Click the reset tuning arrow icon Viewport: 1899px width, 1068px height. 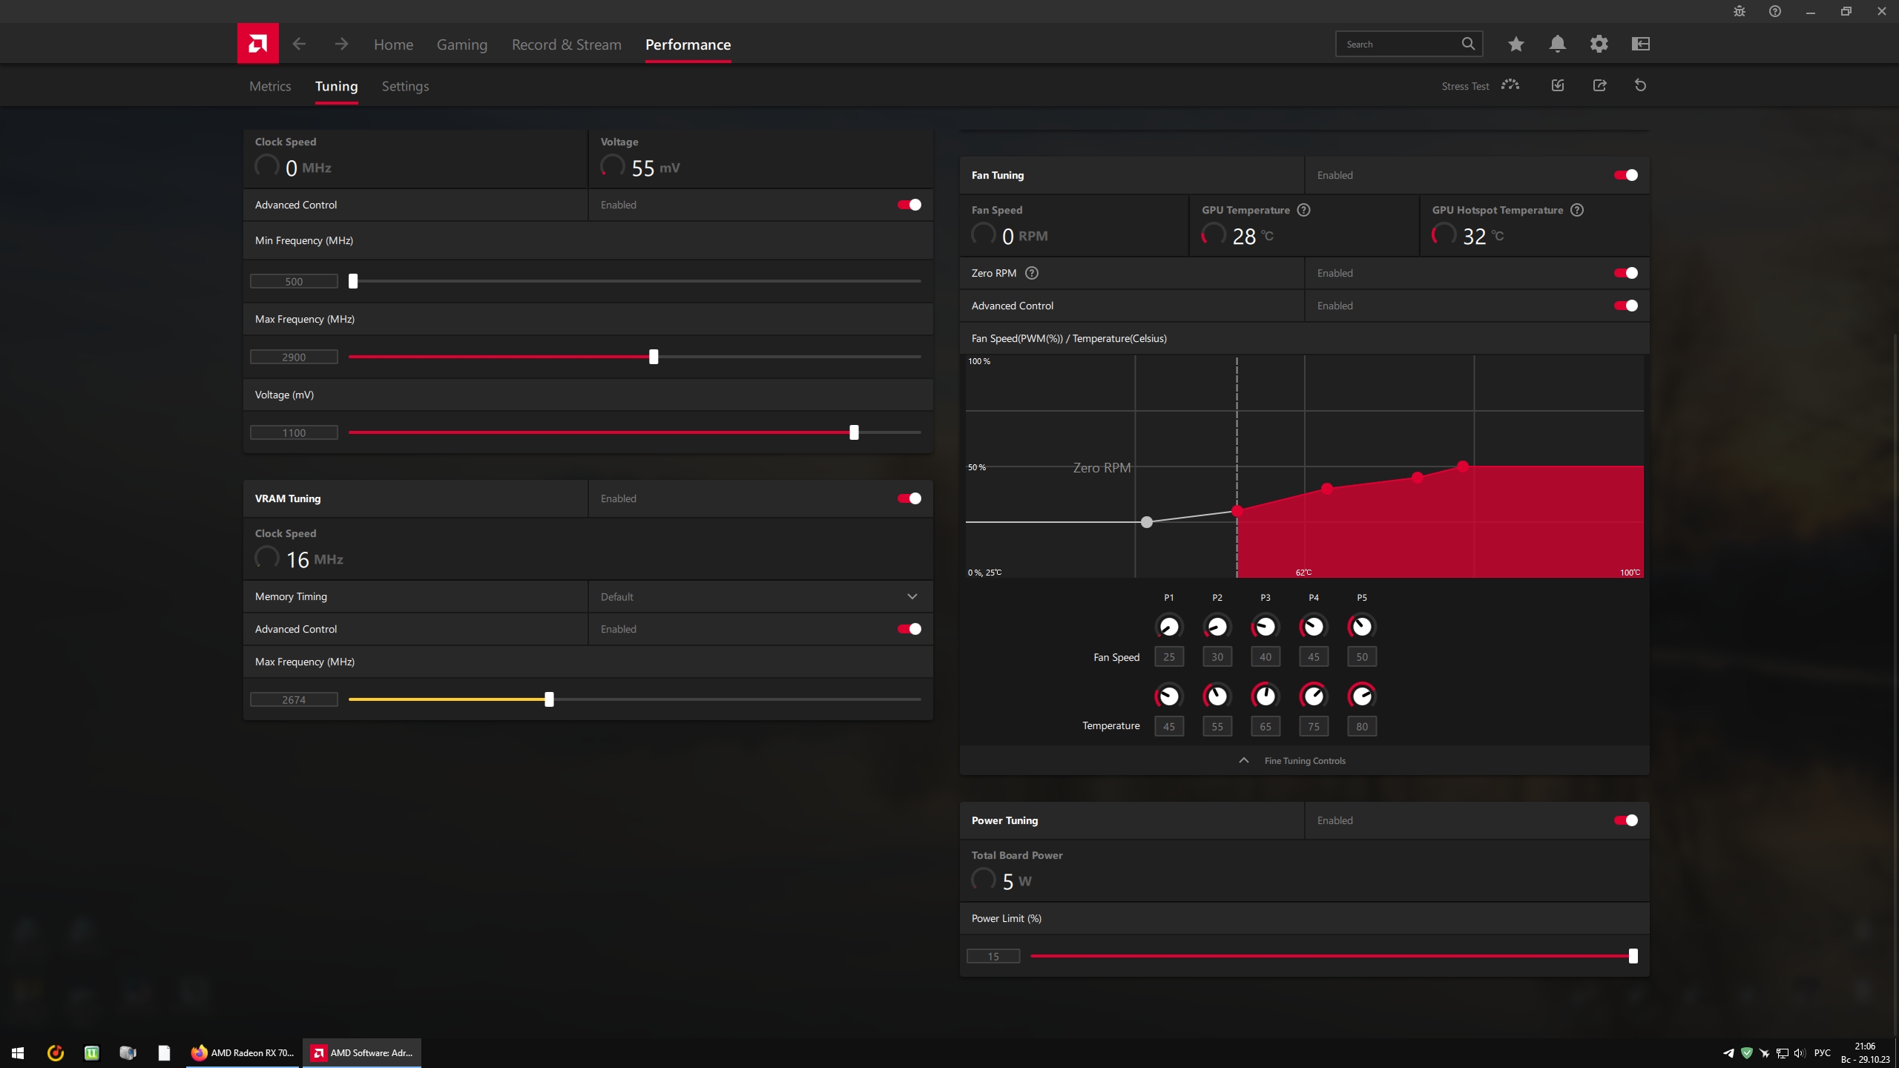[1640, 85]
